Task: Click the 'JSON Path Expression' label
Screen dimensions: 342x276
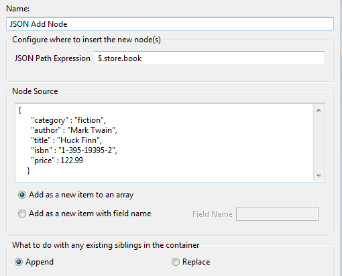Action: tap(52, 58)
